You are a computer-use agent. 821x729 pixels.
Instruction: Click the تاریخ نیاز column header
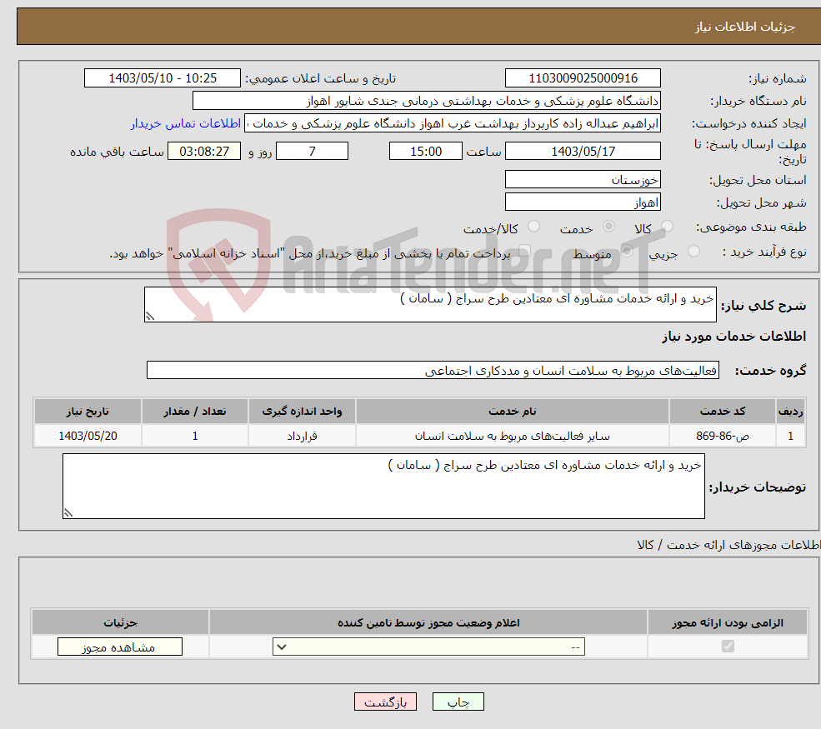88,412
